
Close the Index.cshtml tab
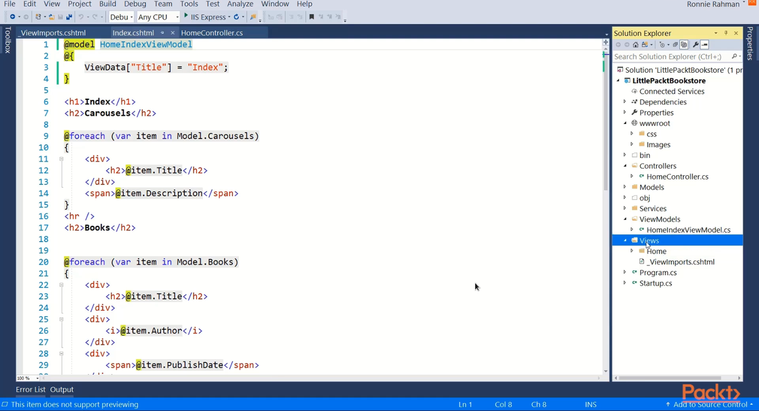click(172, 33)
